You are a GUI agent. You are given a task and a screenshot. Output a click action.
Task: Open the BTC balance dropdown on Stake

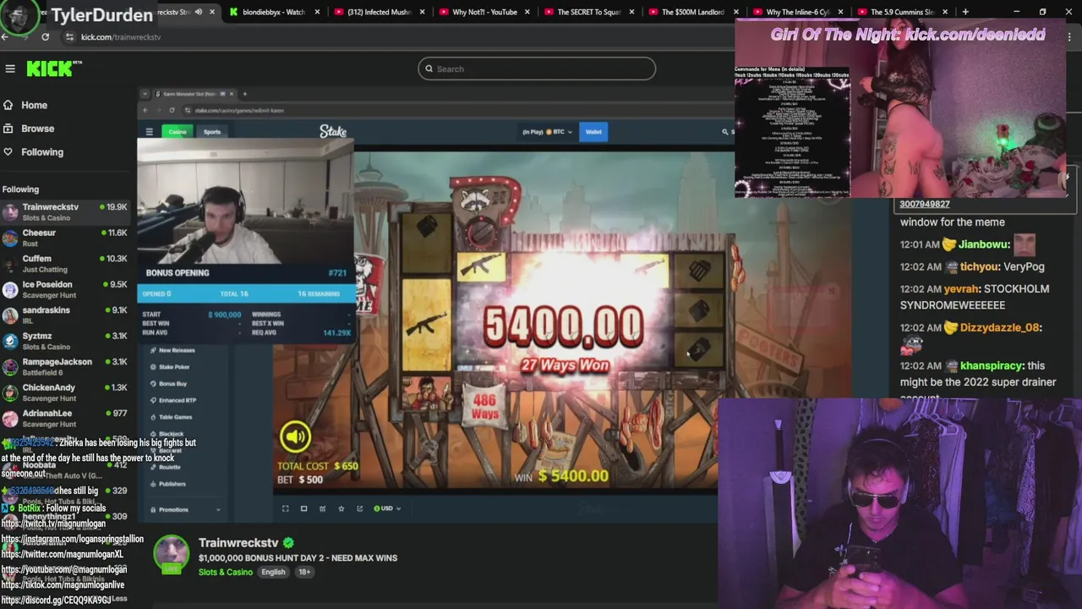pos(559,132)
